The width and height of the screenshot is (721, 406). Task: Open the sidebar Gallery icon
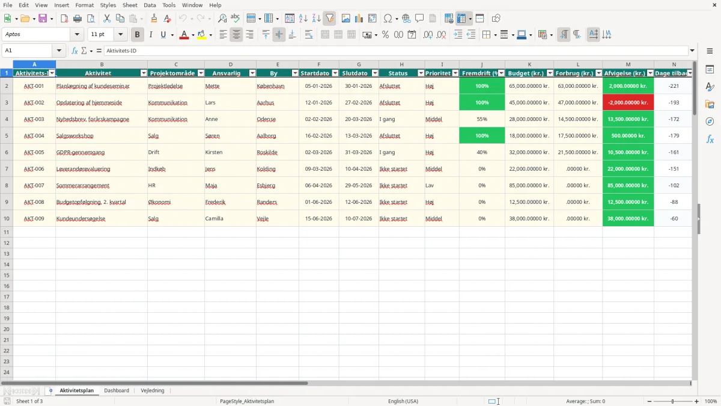[710, 105]
